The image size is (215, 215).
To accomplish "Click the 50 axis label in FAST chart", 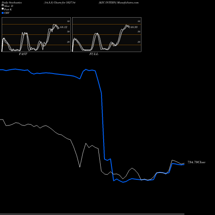I will [68, 31].
